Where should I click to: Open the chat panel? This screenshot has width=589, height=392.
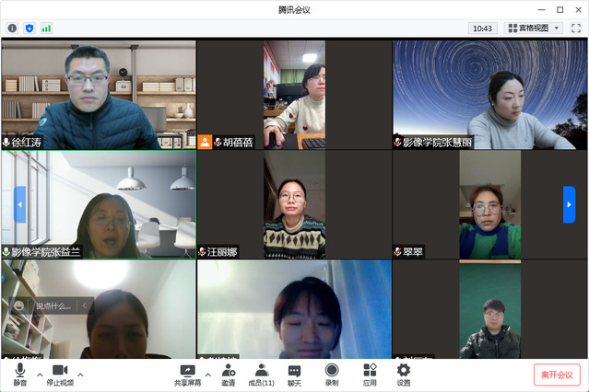tap(294, 375)
